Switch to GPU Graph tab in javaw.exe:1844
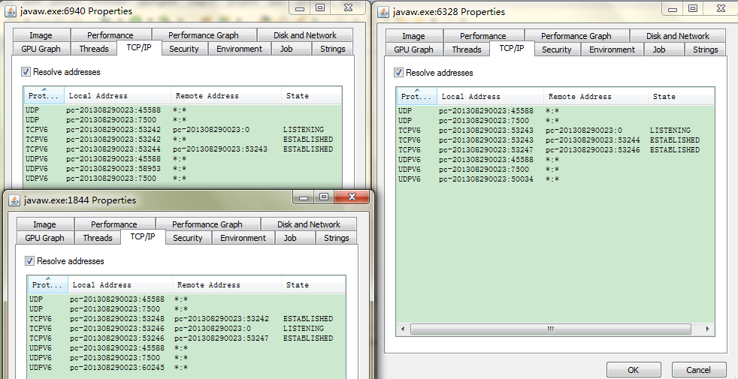 44,238
